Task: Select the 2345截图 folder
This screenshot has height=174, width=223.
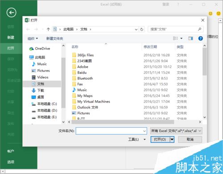Action: (x=82, y=61)
